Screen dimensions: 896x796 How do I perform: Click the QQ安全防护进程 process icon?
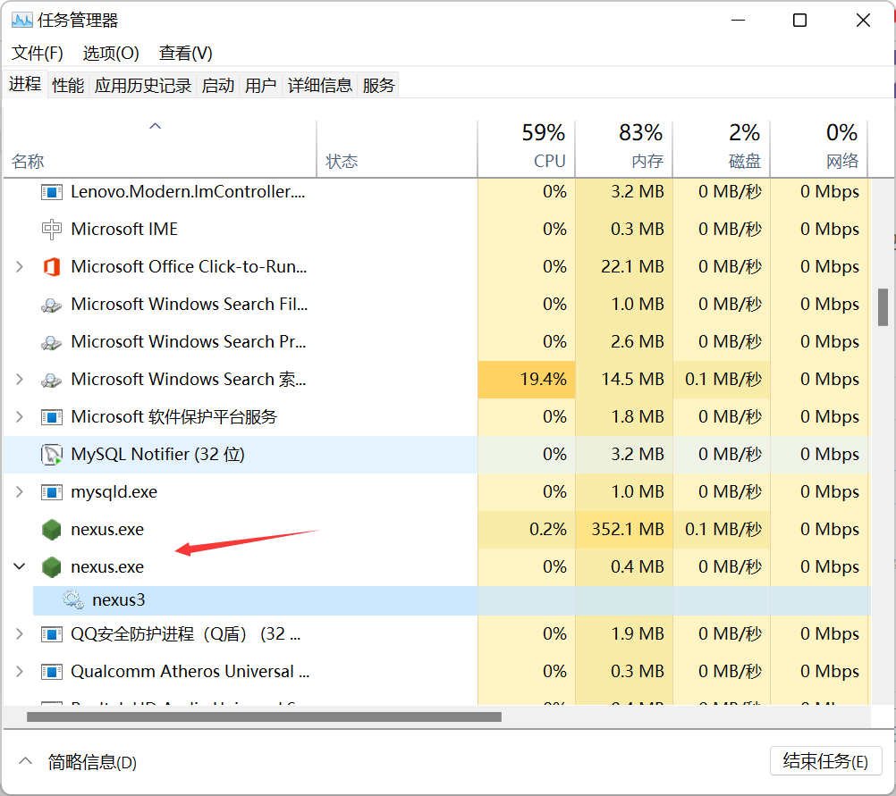[52, 633]
